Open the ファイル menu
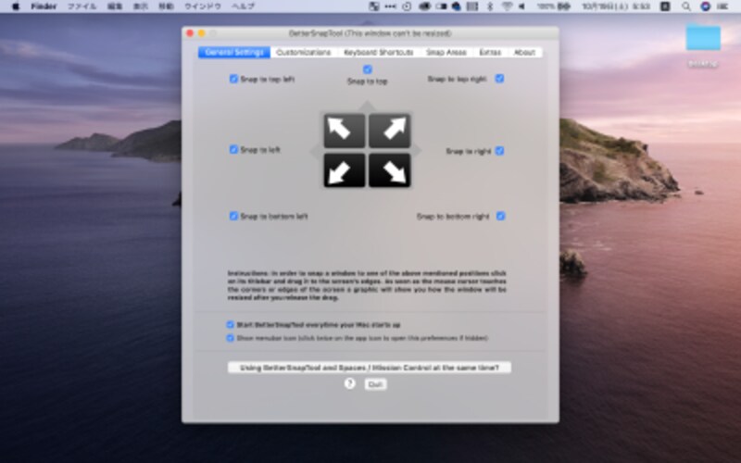741x463 pixels. (x=82, y=6)
